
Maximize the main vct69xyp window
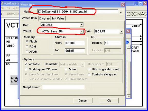click(x=140, y=4)
